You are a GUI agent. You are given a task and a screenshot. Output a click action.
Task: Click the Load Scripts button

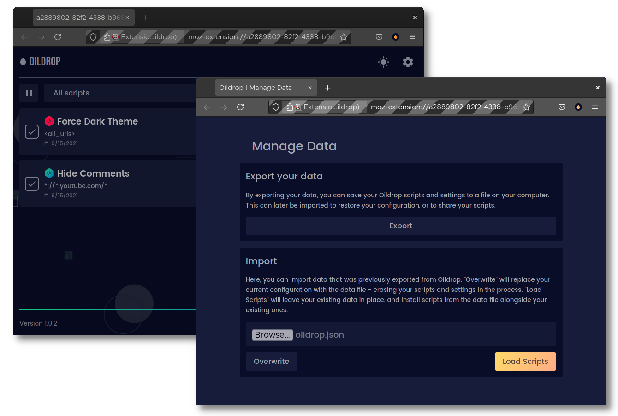(525, 362)
